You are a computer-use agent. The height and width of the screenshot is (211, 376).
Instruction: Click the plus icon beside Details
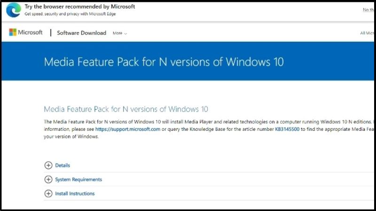48,166
